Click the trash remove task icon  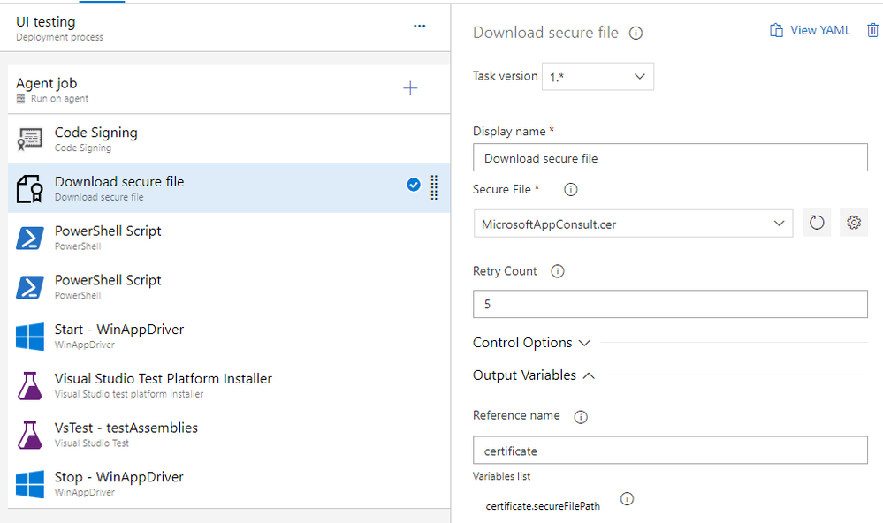(x=873, y=31)
